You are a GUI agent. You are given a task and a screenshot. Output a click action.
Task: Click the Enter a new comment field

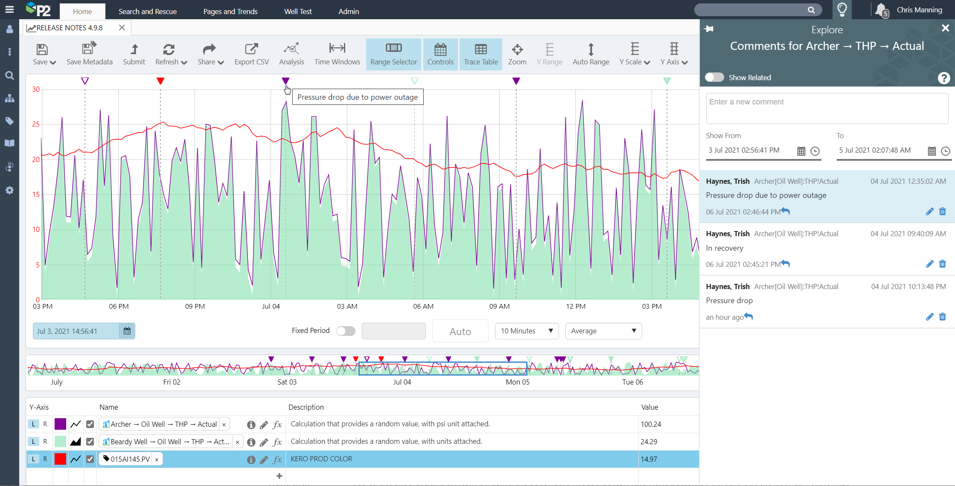point(827,108)
